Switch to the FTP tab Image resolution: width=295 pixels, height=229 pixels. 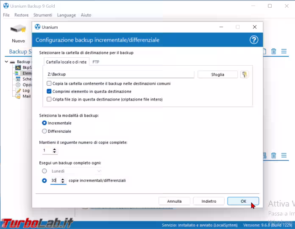click(x=96, y=62)
